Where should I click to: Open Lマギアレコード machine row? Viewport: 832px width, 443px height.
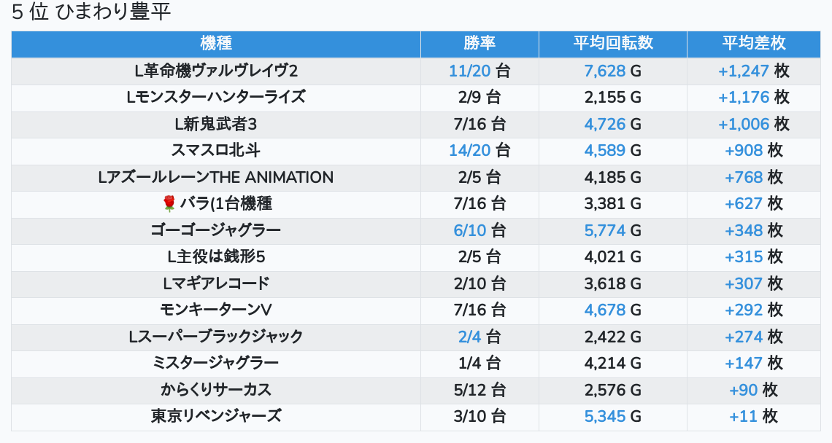(x=216, y=283)
